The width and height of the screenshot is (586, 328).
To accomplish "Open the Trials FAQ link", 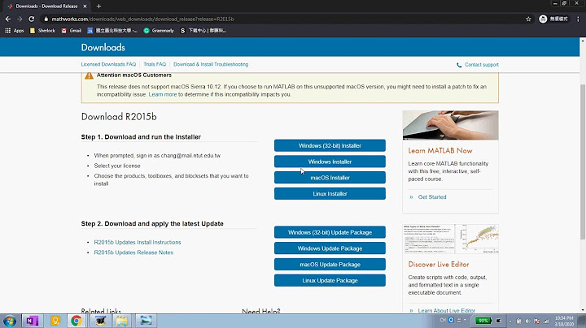I will pyautogui.click(x=155, y=64).
